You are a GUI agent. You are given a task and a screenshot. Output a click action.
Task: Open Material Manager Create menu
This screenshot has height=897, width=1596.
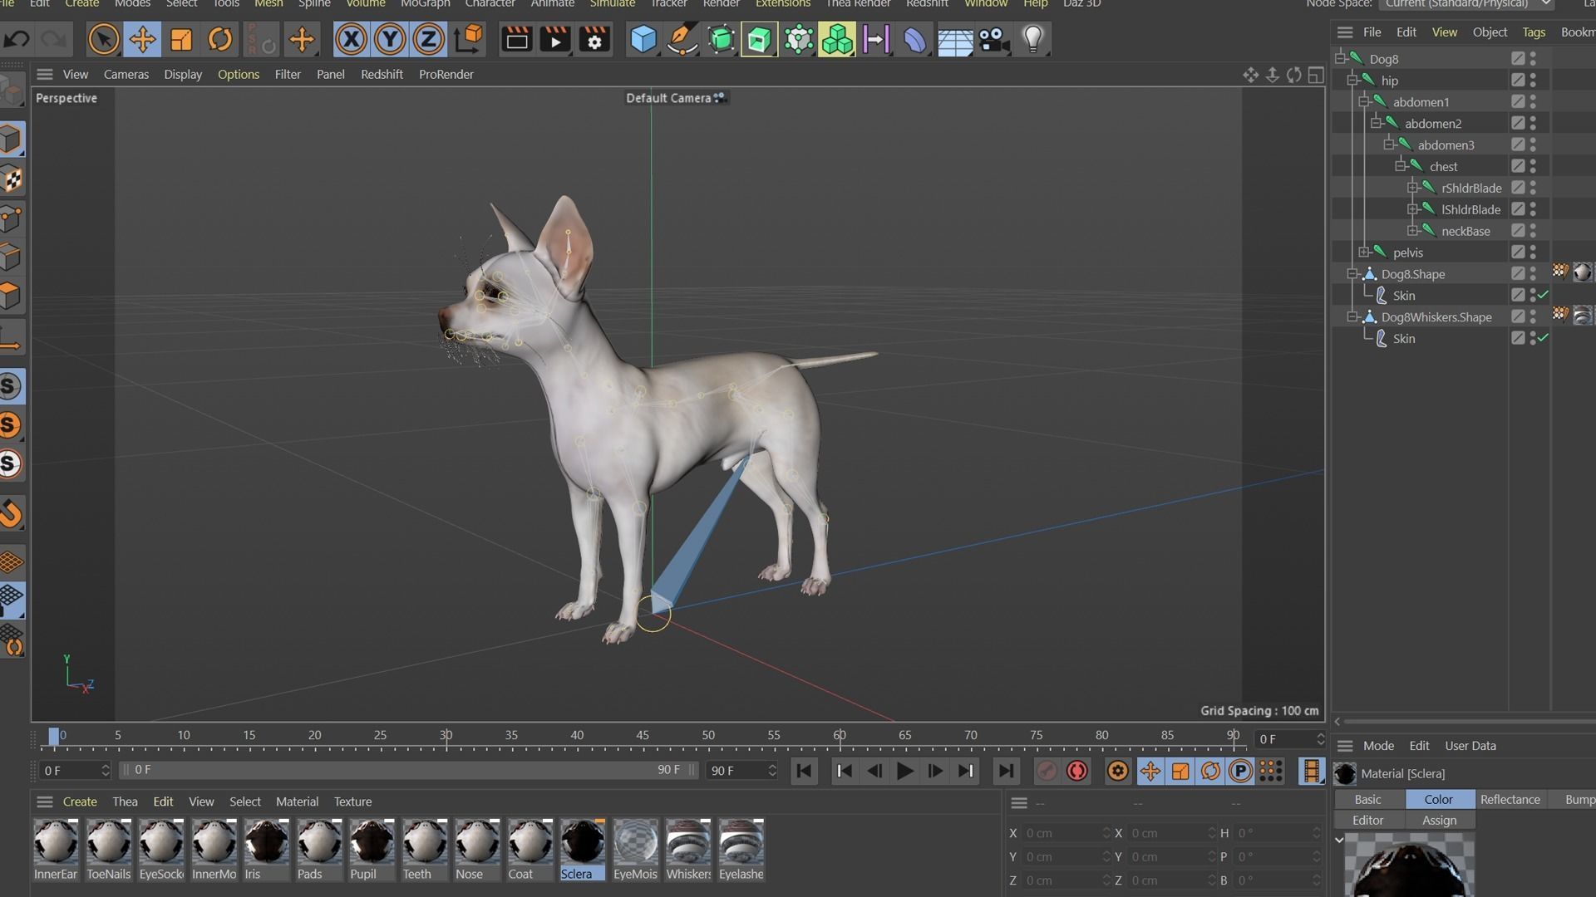[80, 801]
